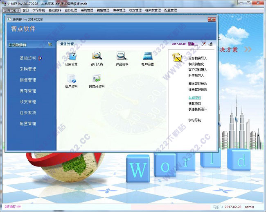Click the 库存管理参数 link
The width and height of the screenshot is (266, 212).
coord(198,84)
